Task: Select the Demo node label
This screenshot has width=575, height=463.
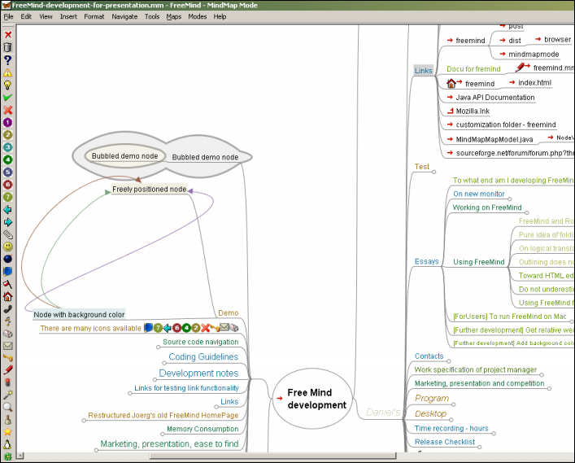Action: pyautogui.click(x=228, y=313)
